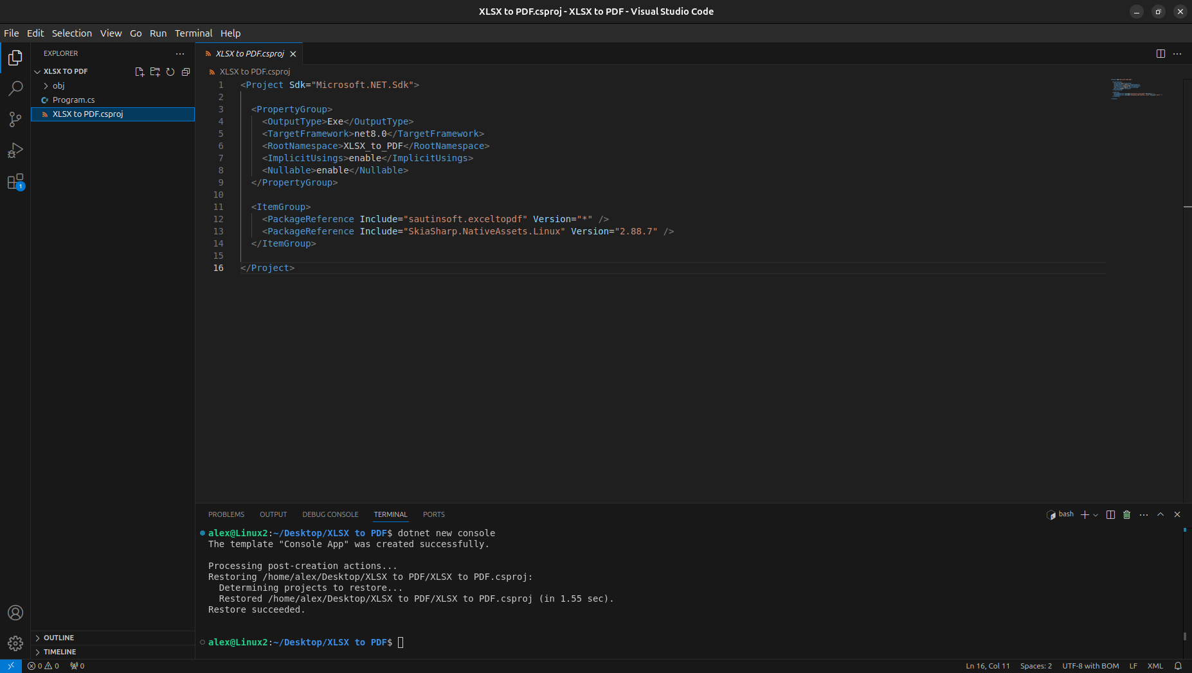Refresh the explorer file tree
1192x673 pixels.
pyautogui.click(x=170, y=72)
